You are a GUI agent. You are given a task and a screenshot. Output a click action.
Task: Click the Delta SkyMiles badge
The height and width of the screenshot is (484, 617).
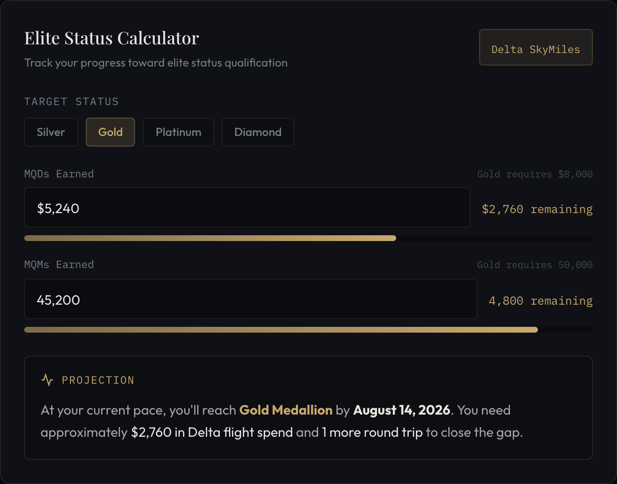tap(536, 47)
